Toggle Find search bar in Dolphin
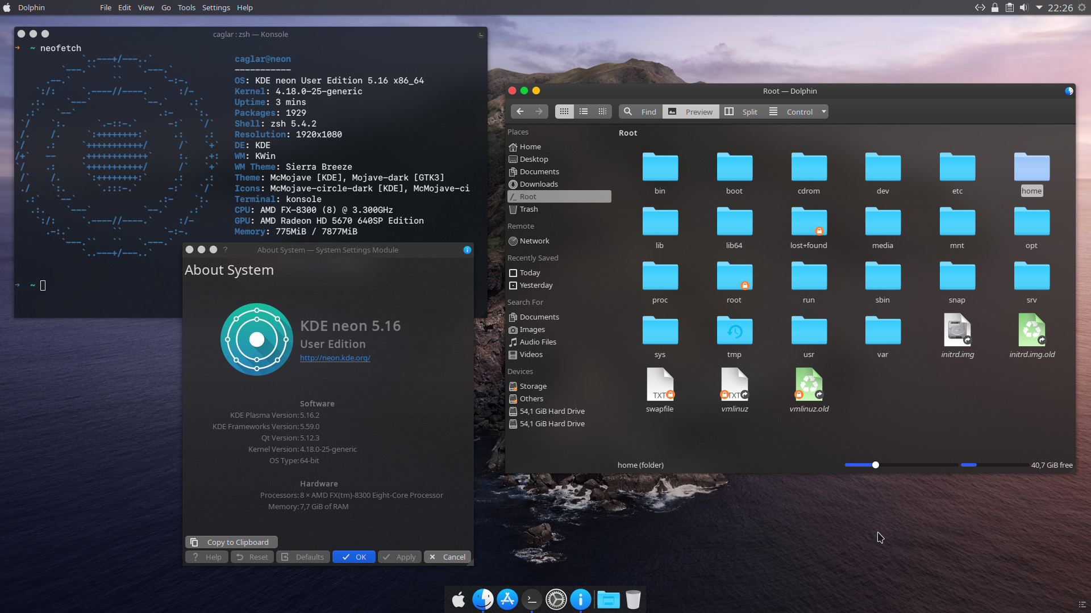 pos(640,112)
